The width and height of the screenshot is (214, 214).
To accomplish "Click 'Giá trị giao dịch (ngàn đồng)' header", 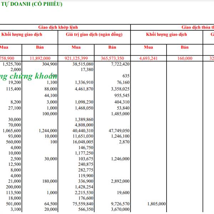I will click(94, 35).
